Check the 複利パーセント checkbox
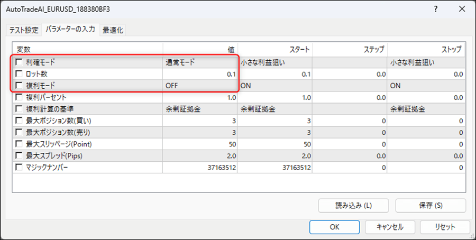The image size is (476, 240). (x=20, y=97)
